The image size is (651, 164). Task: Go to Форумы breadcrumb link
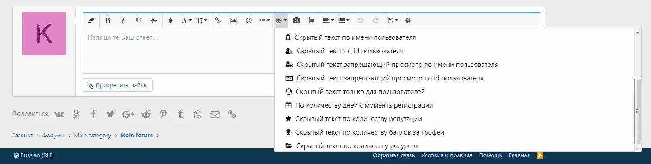pos(53,135)
